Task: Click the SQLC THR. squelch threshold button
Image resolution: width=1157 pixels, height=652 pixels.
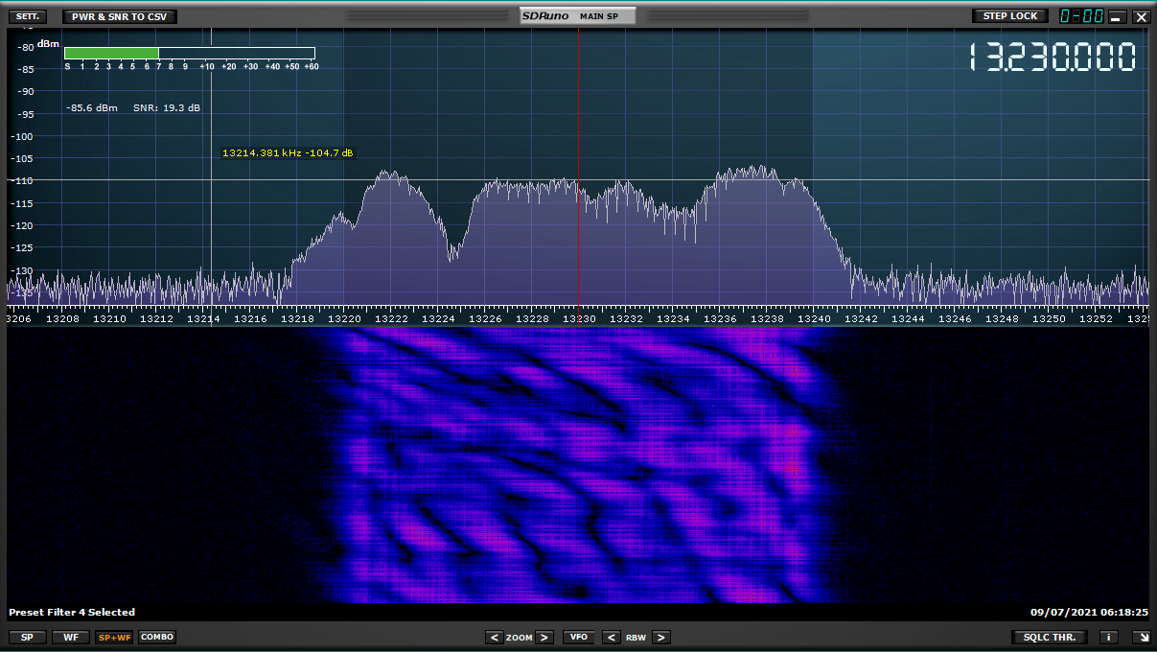Action: pyautogui.click(x=1050, y=638)
